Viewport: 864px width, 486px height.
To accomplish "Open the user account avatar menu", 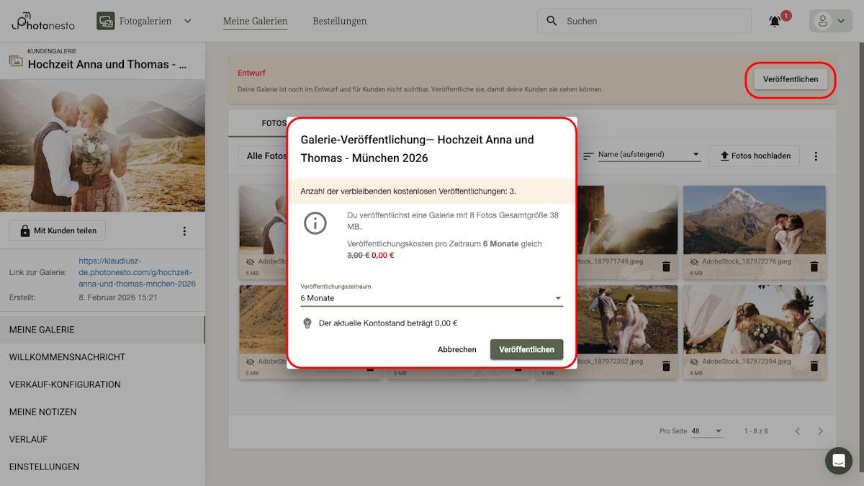I will point(830,21).
